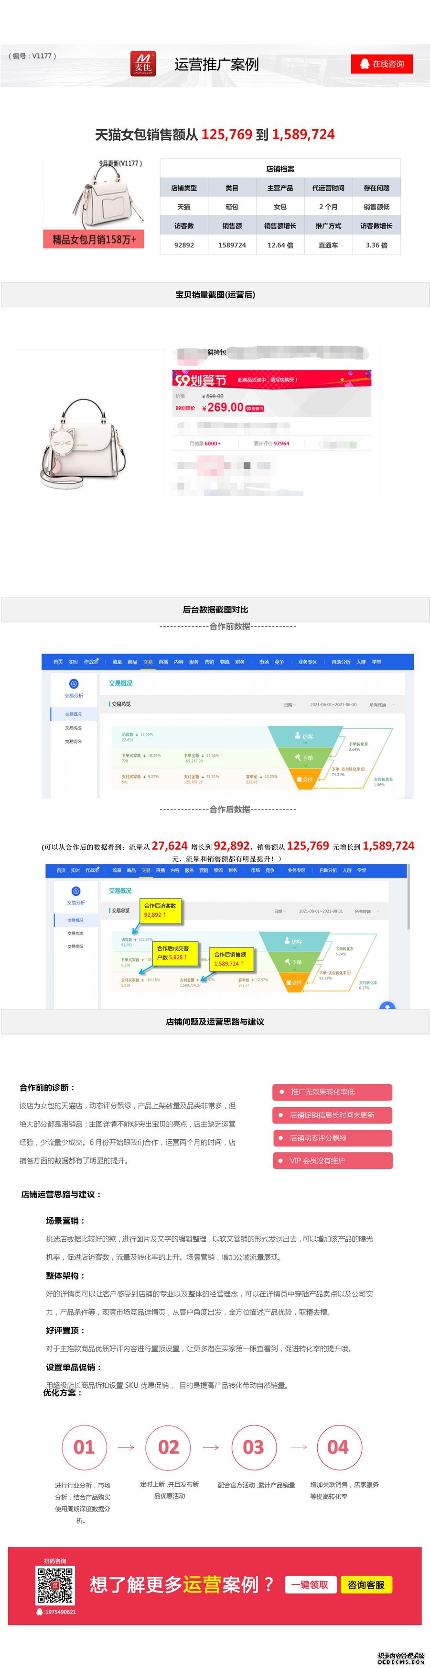The image size is (430, 1669).
Task: Select 交易构成 in after-cooperation sidebar
Action: [75, 934]
